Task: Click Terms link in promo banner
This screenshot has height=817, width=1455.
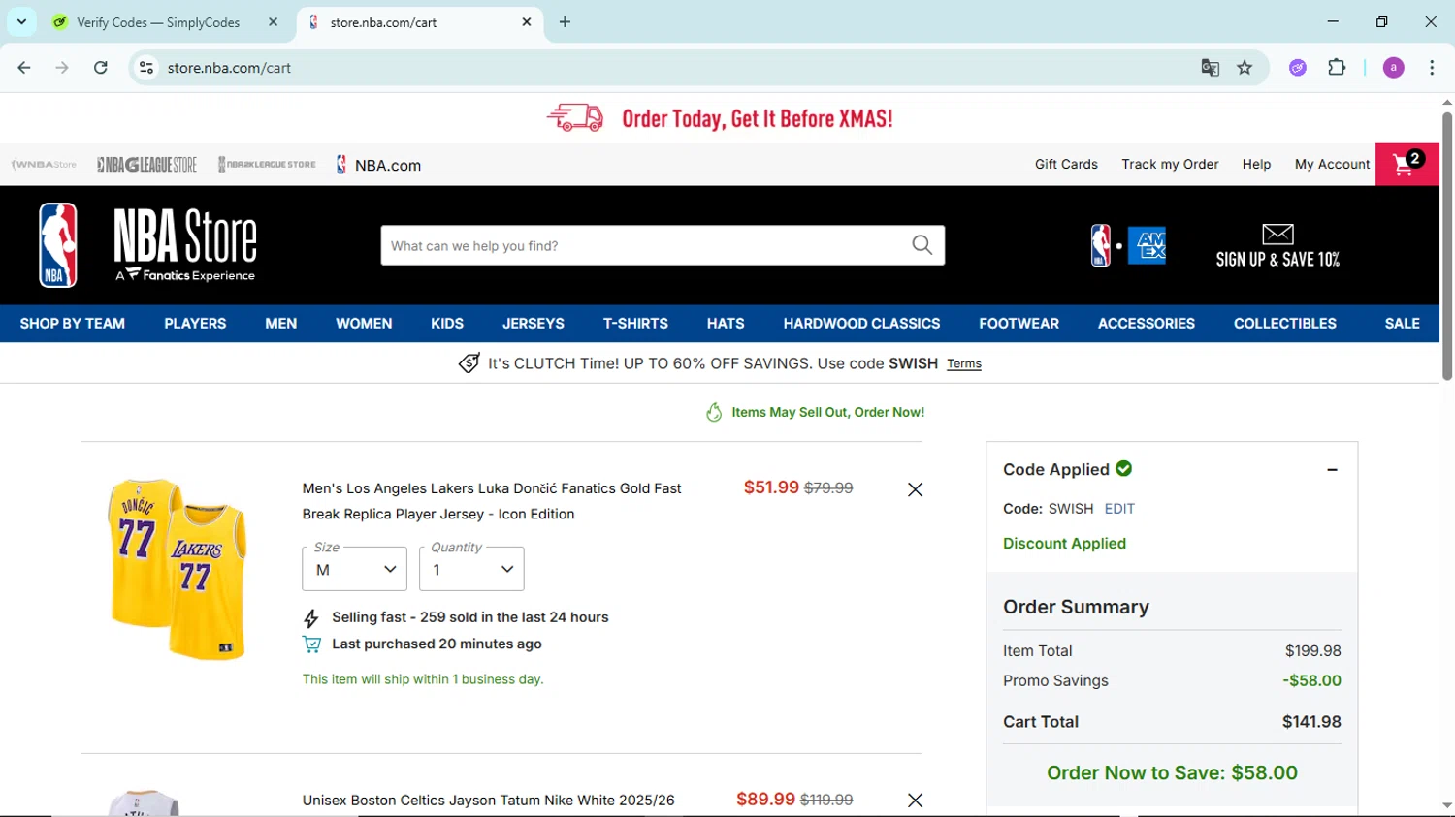Action: 964,364
